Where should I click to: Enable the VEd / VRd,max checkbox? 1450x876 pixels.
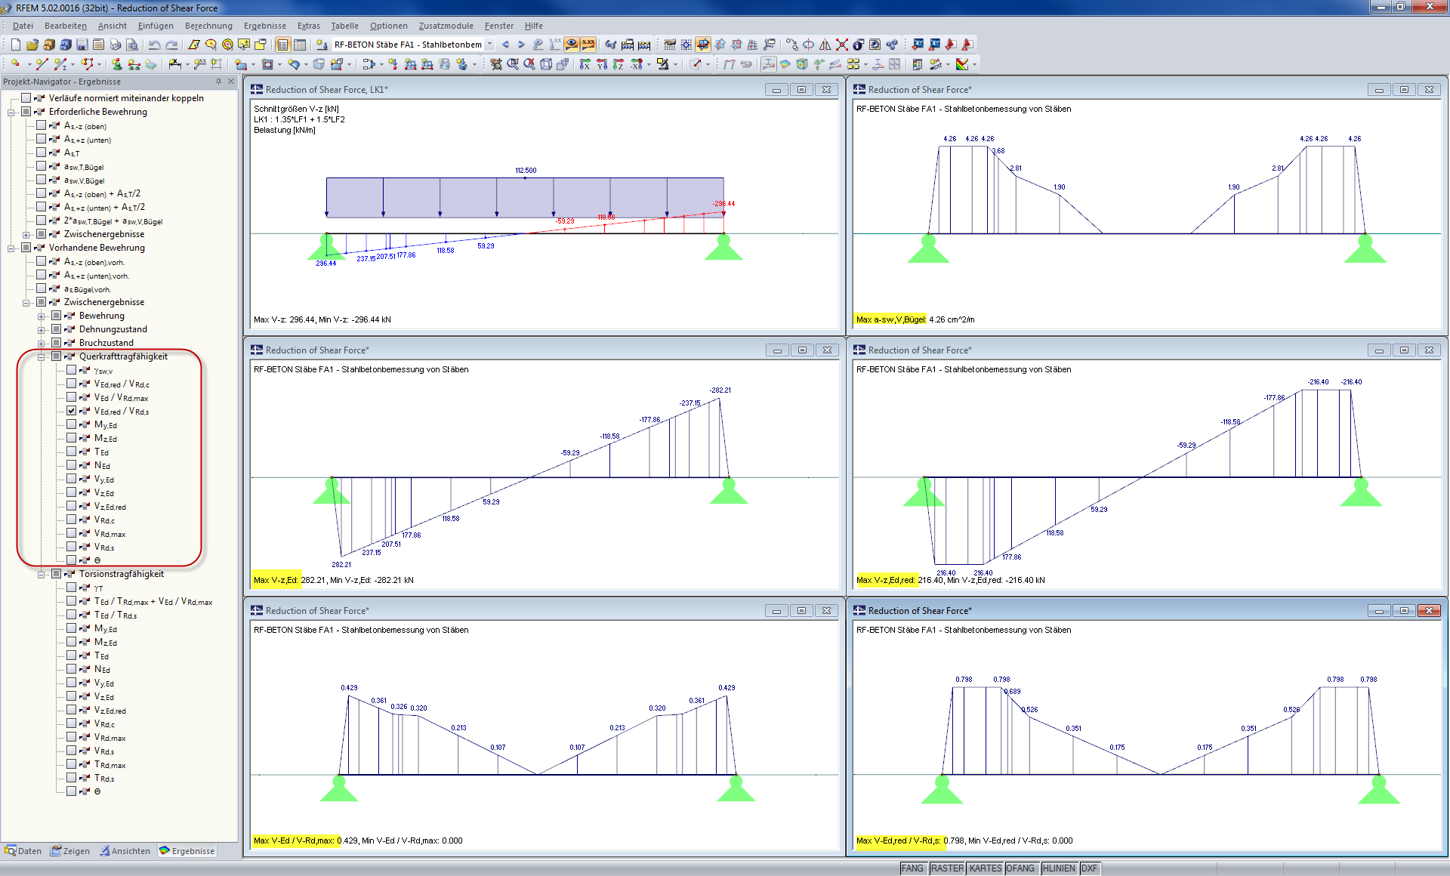coord(72,397)
